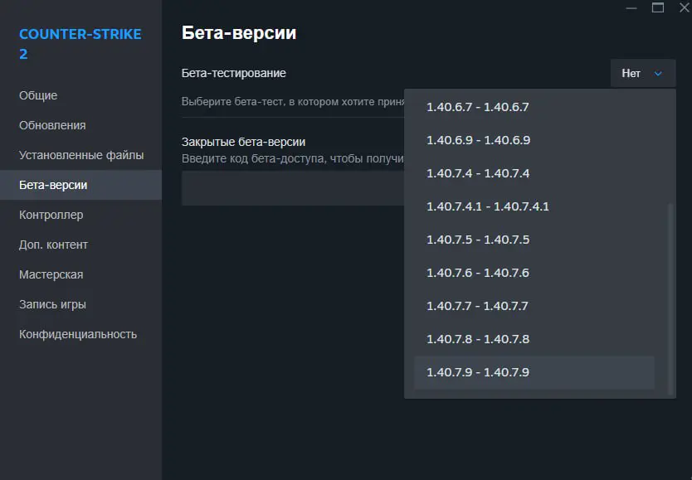Select beta version 1.40.6.9 - 1.40.6.9
Image resolution: width=692 pixels, height=480 pixels.
click(534, 140)
